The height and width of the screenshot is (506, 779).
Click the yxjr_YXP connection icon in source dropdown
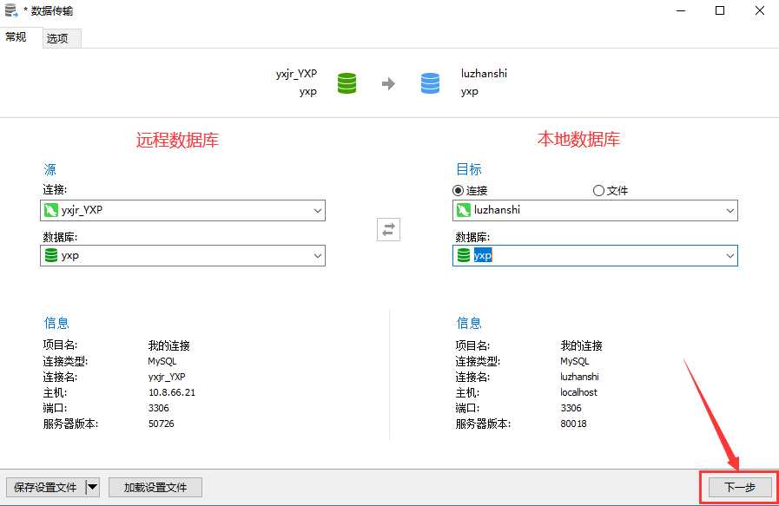50,210
